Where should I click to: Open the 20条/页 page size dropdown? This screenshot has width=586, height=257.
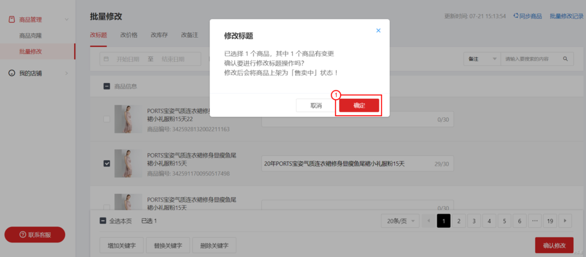point(400,221)
